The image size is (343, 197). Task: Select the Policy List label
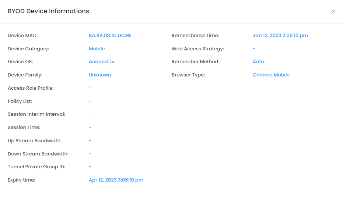point(20,101)
